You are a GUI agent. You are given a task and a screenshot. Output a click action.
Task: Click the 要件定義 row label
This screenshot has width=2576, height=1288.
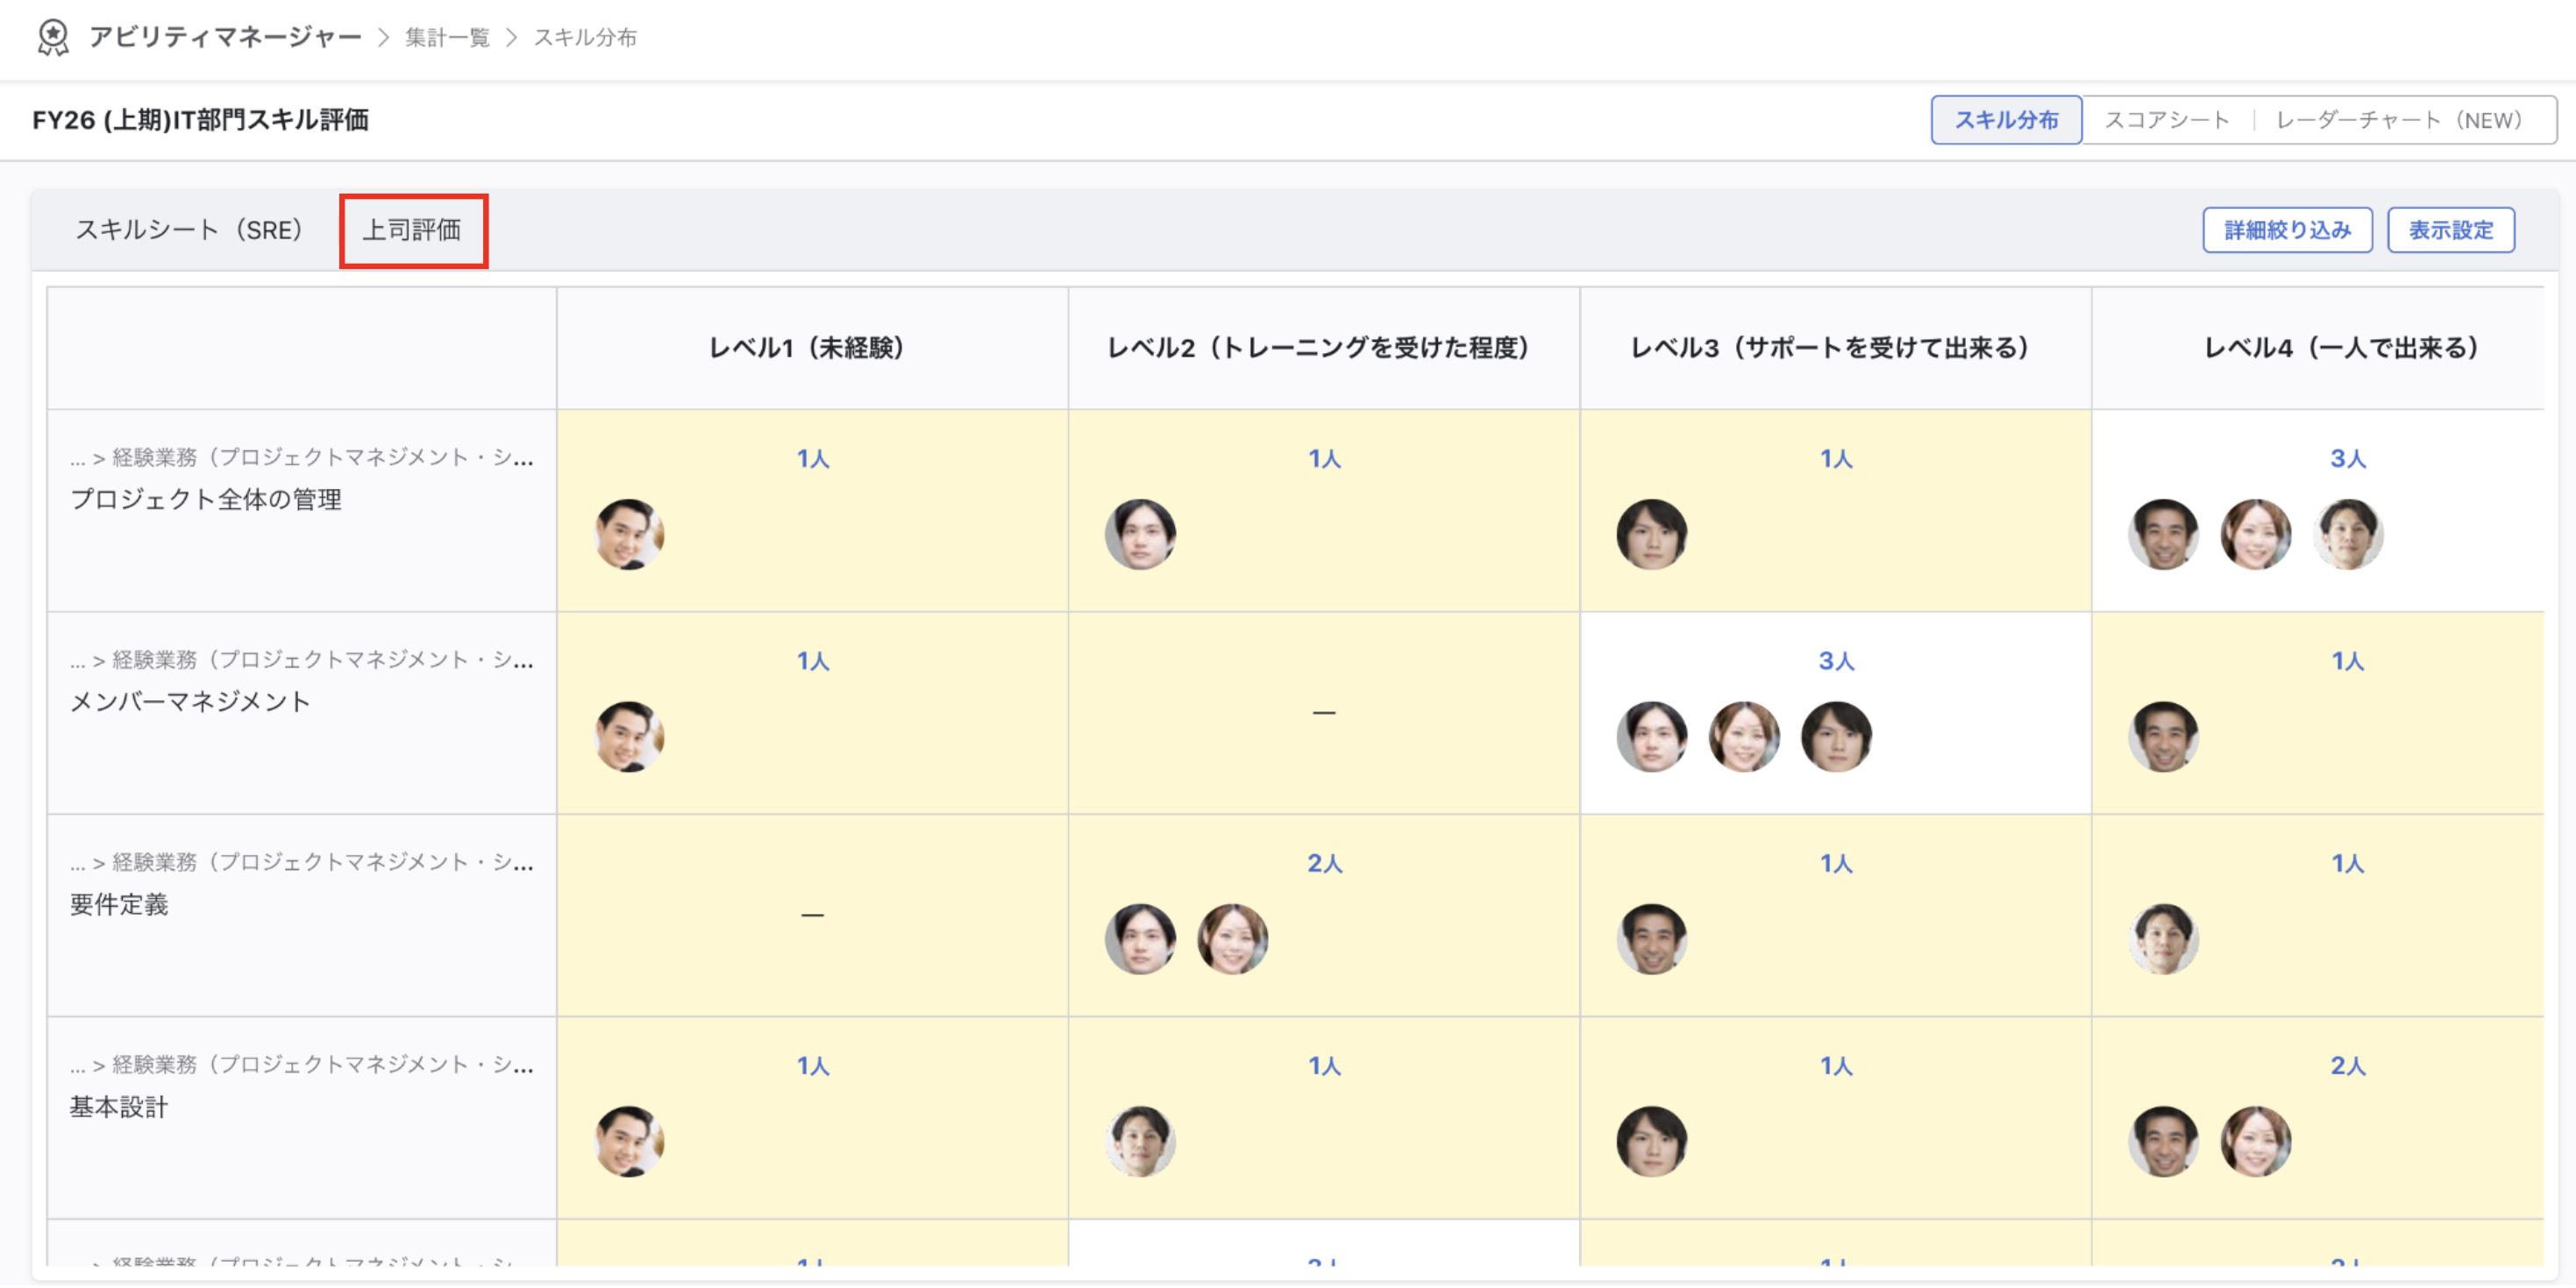pyautogui.click(x=119, y=904)
